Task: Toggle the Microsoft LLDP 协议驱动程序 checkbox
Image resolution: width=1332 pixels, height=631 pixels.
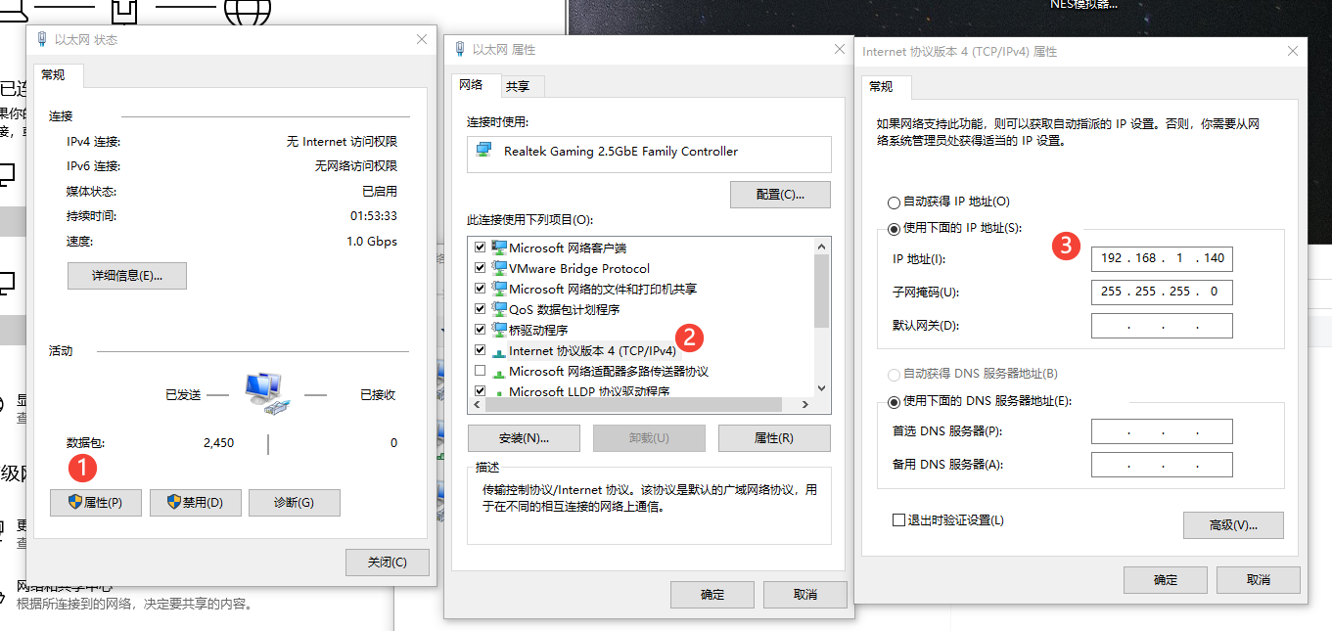Action: 480,391
